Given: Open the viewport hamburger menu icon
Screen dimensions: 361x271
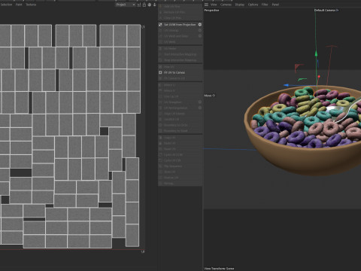Looking at the screenshot, I should point(206,5).
